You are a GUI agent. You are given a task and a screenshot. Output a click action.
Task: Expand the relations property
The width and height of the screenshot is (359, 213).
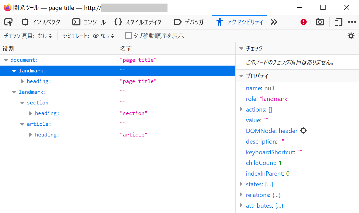pyautogui.click(x=241, y=195)
